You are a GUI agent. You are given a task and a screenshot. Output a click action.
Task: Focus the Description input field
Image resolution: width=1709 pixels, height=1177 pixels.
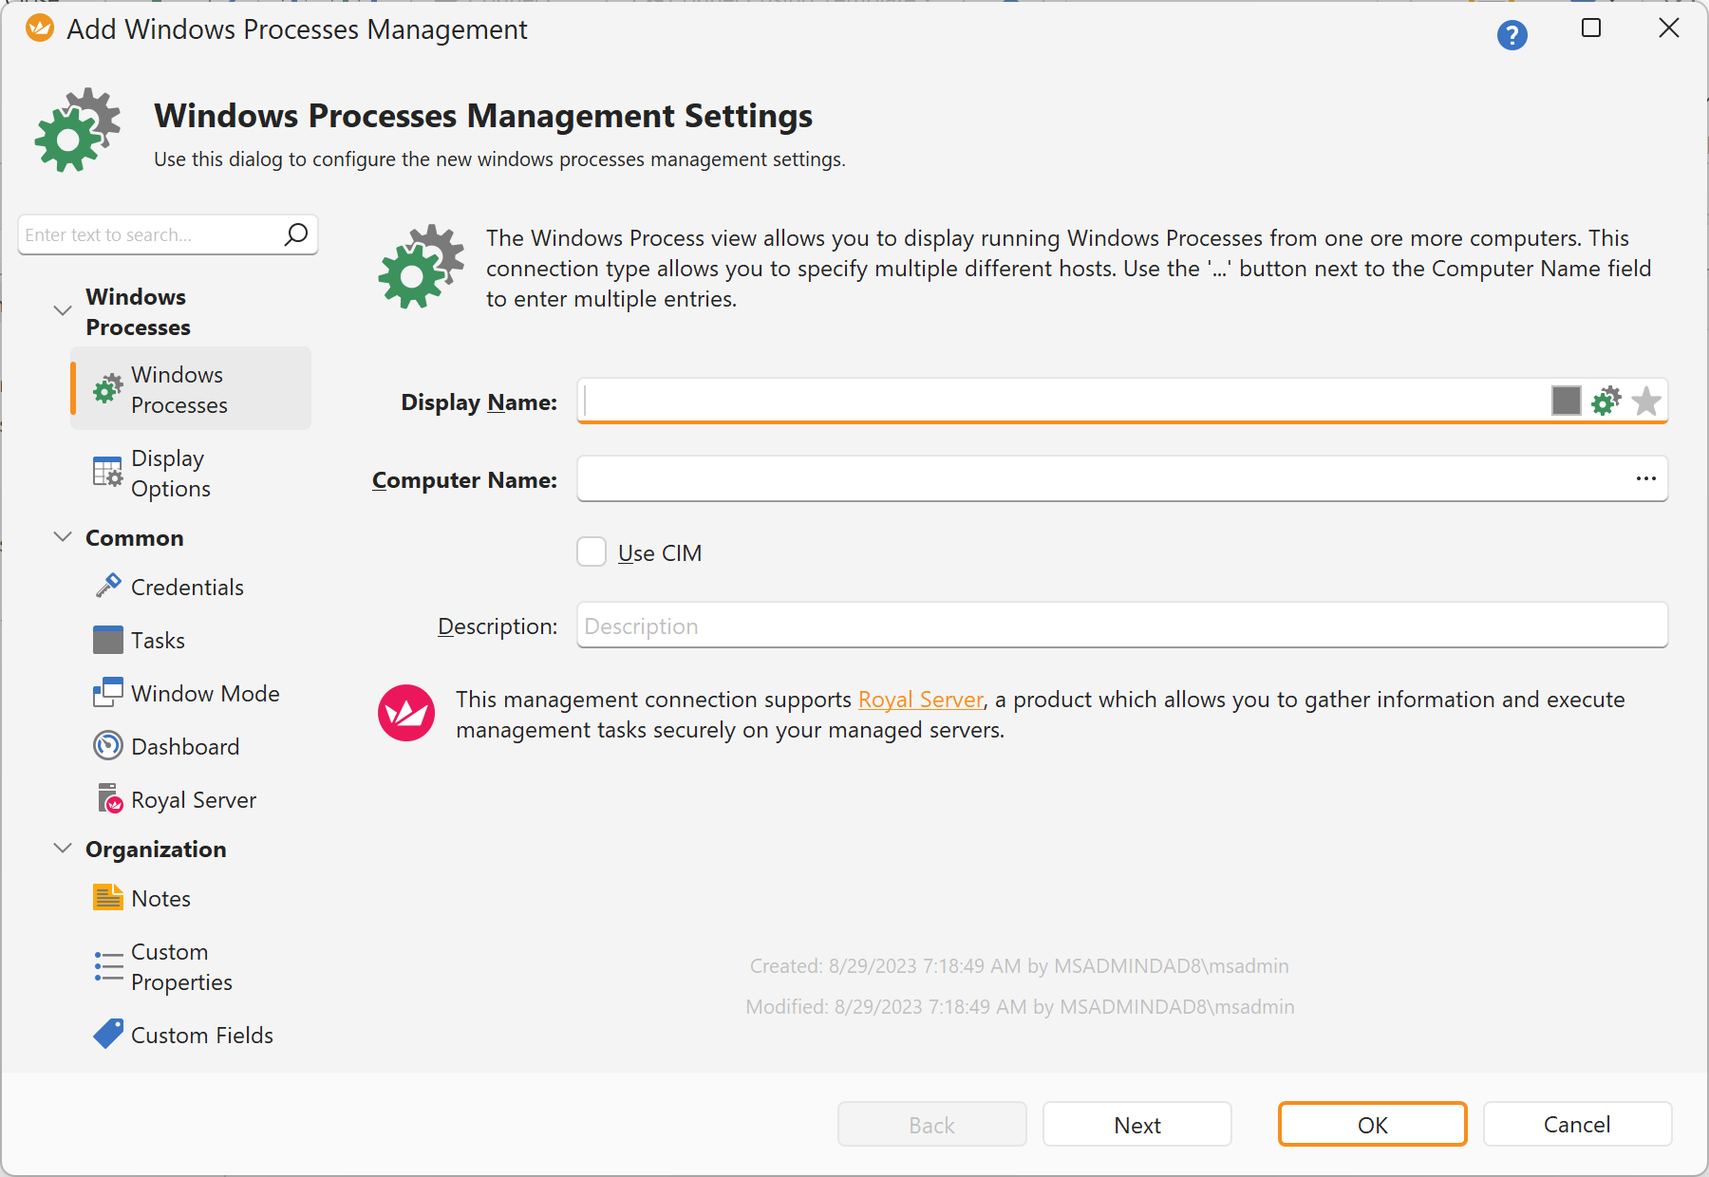pyautogui.click(x=1121, y=626)
